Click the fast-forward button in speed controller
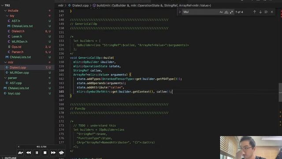This screenshot has width=282, height=159. [x=53, y=153]
